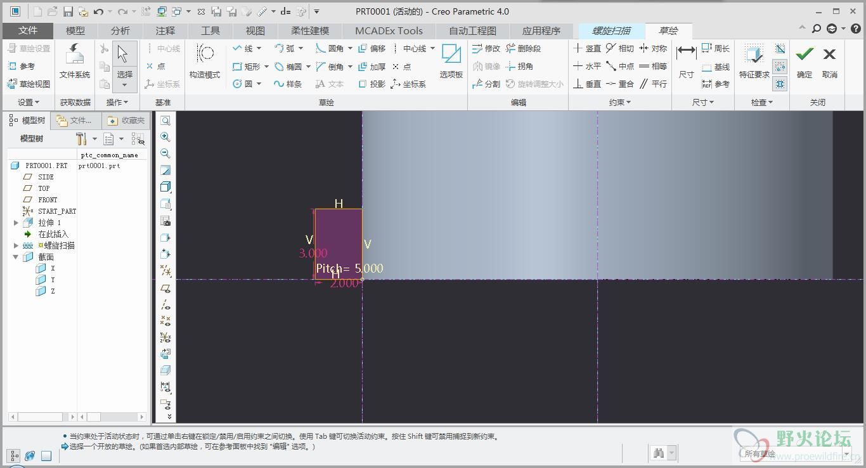
Task: Apply the 对称 symmetric constraint
Action: coord(653,48)
